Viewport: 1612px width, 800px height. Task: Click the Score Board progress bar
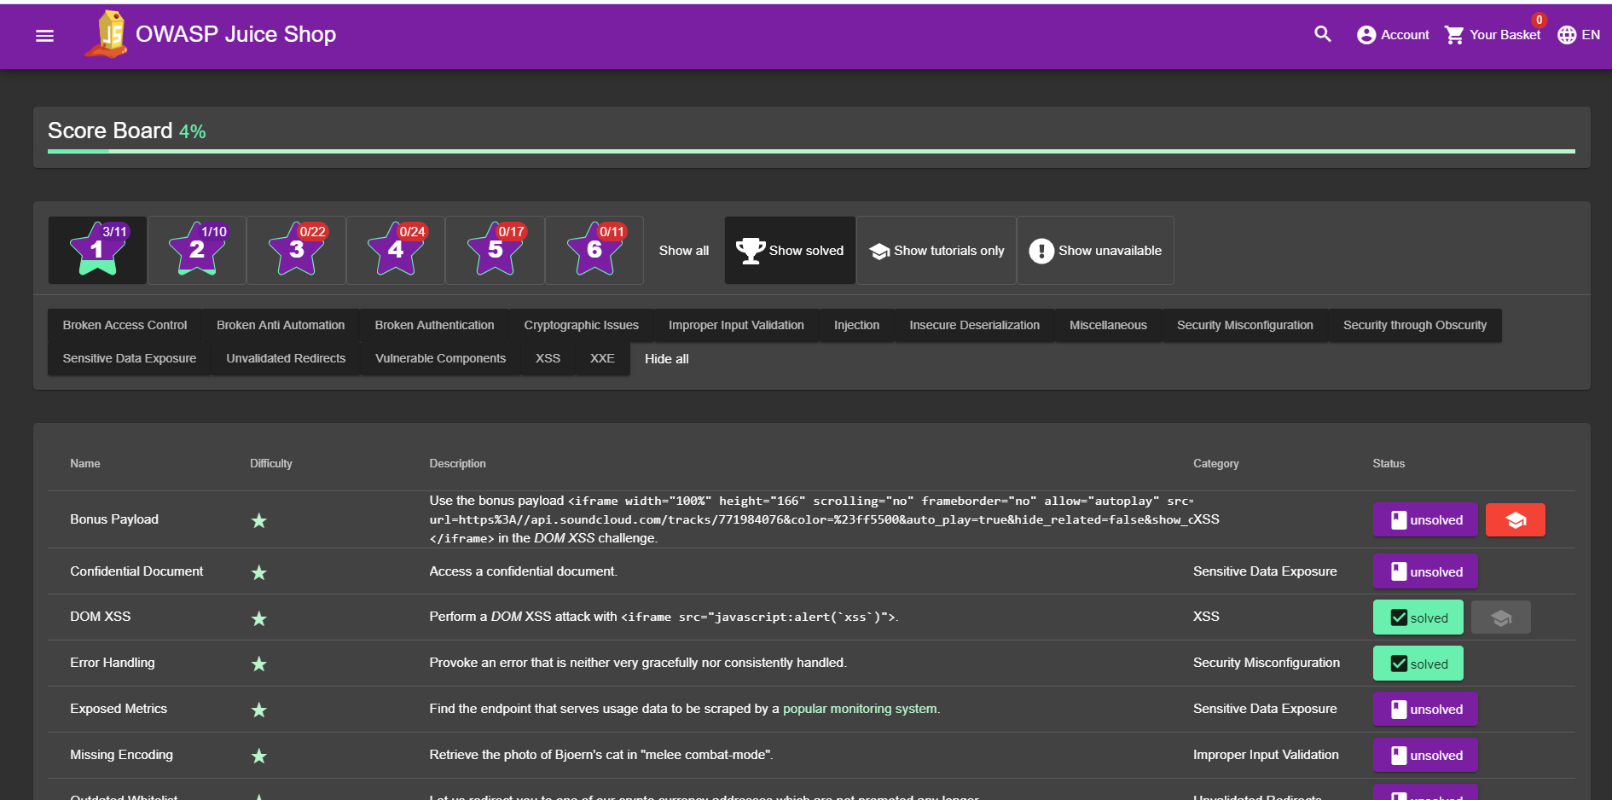tap(811, 151)
